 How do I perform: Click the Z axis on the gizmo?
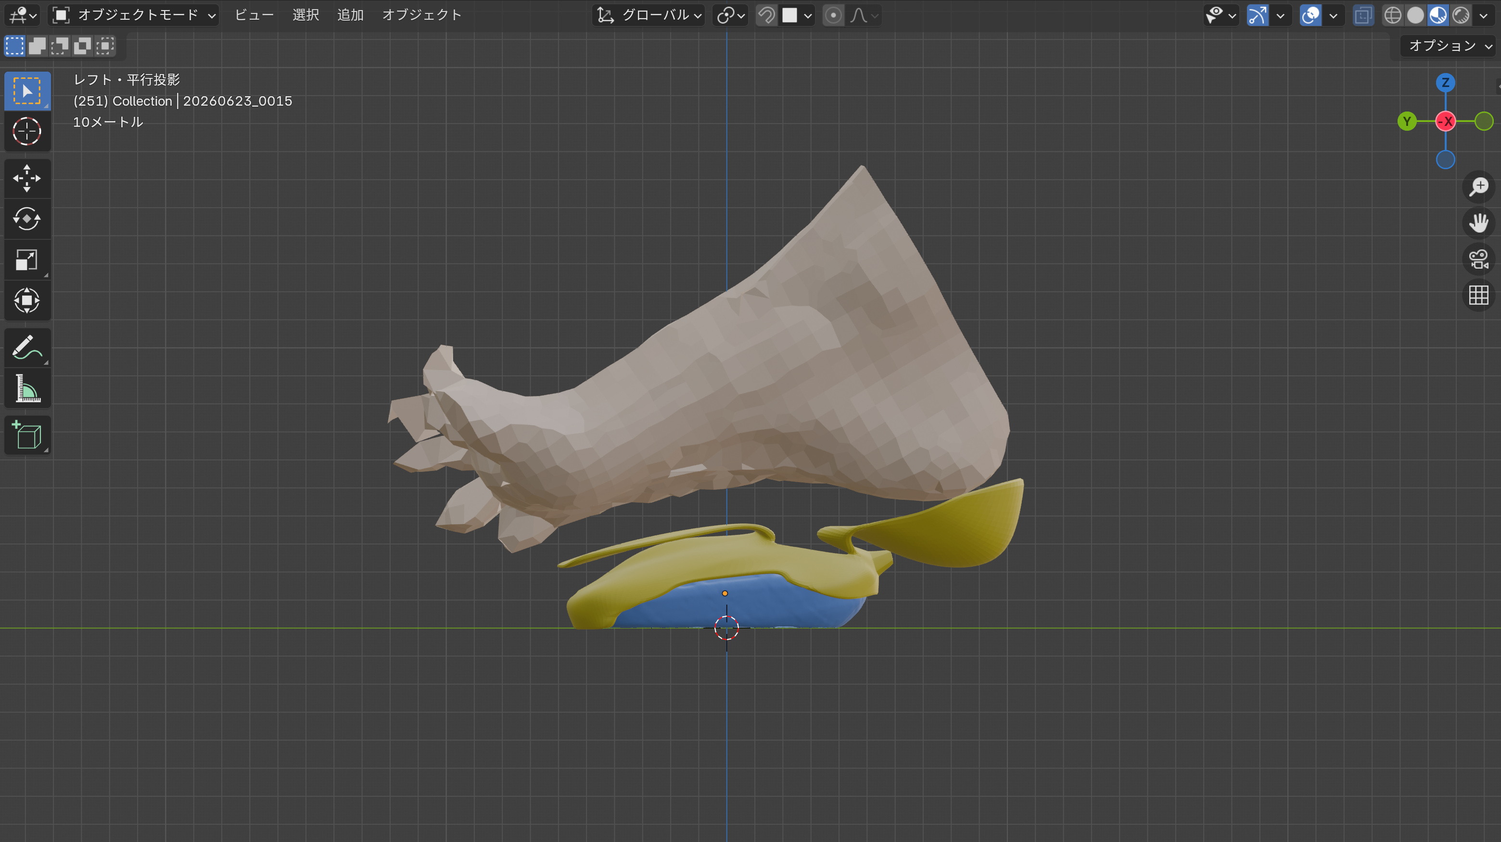(x=1446, y=83)
